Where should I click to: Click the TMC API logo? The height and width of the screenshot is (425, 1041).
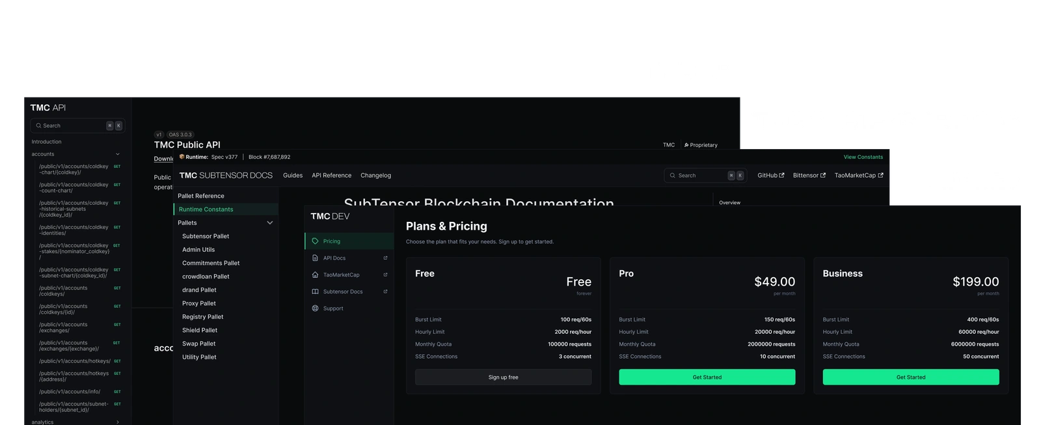(47, 107)
